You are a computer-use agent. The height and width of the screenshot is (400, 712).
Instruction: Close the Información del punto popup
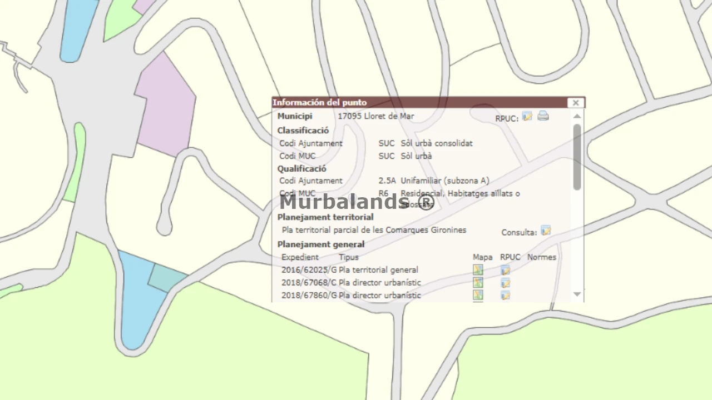click(576, 103)
